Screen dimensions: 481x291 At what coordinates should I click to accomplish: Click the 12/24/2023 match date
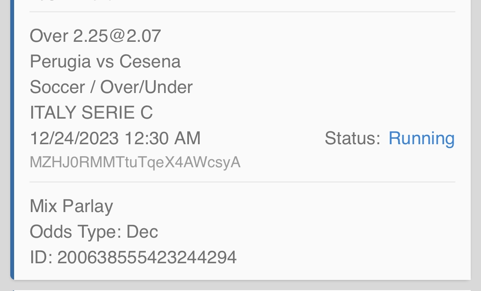74,139
